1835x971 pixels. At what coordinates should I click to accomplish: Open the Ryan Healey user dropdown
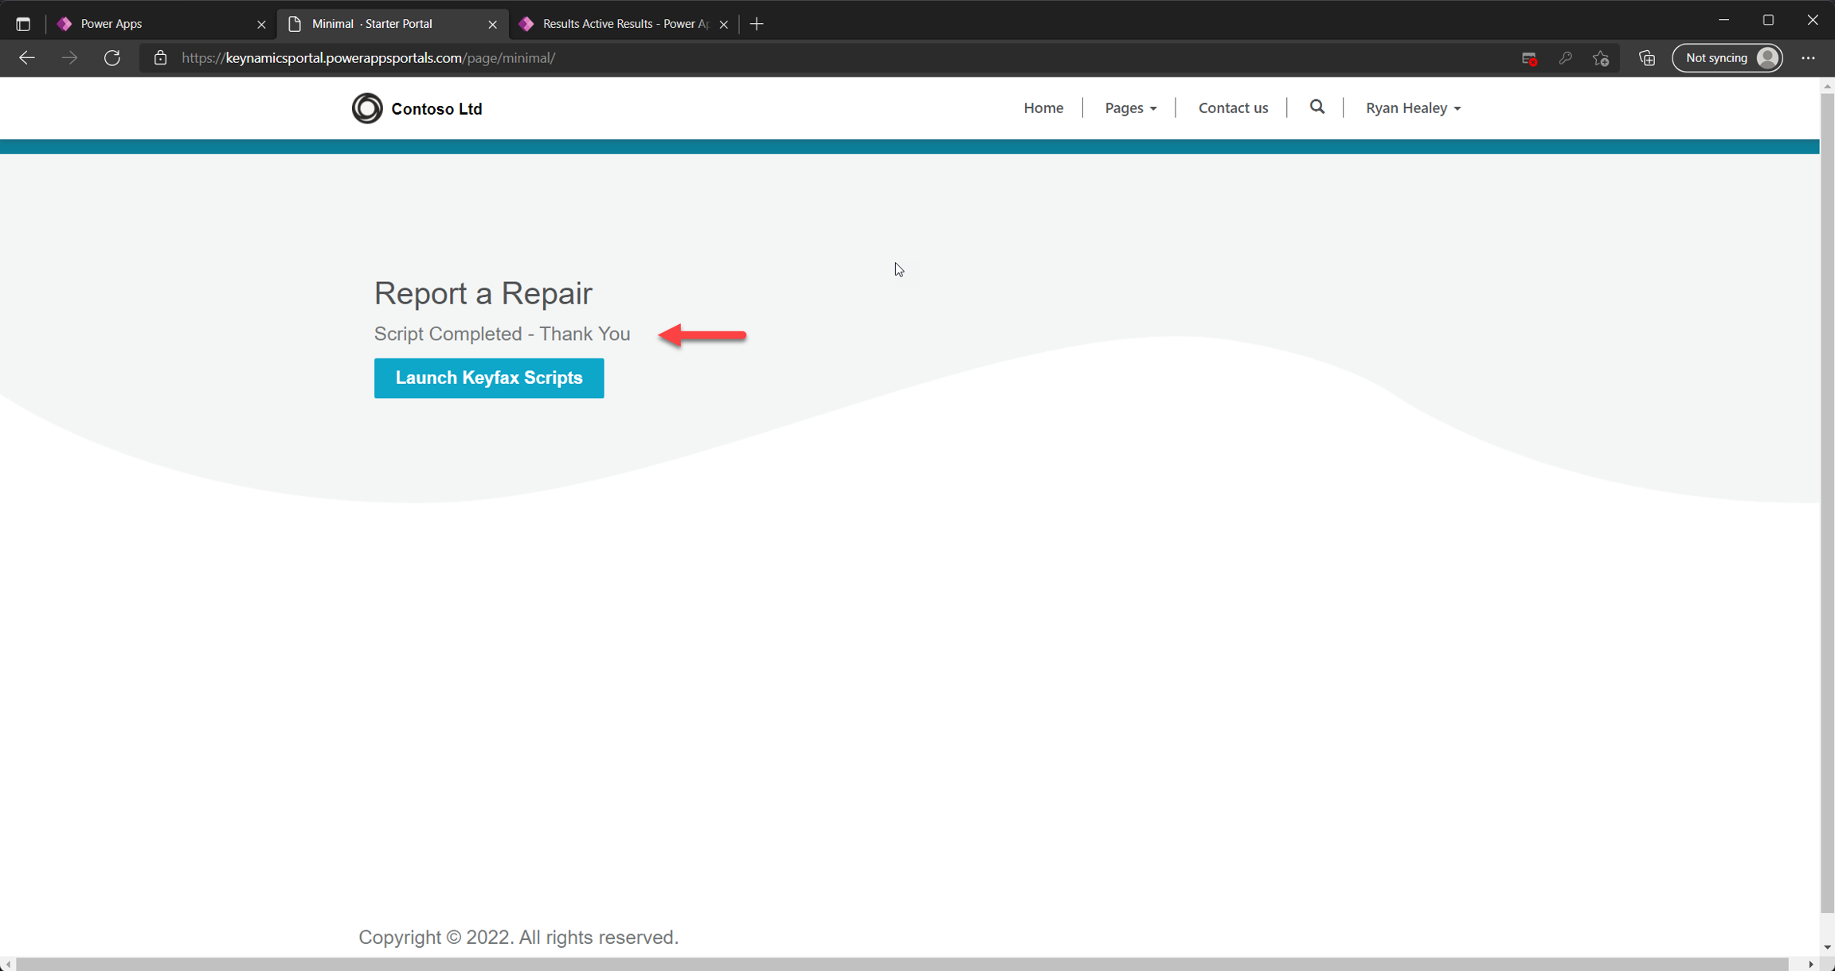pyautogui.click(x=1413, y=108)
